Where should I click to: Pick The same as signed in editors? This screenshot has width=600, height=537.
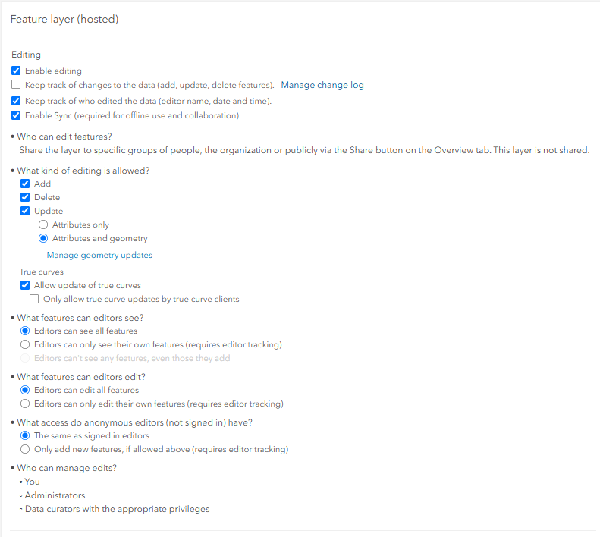[25, 435]
